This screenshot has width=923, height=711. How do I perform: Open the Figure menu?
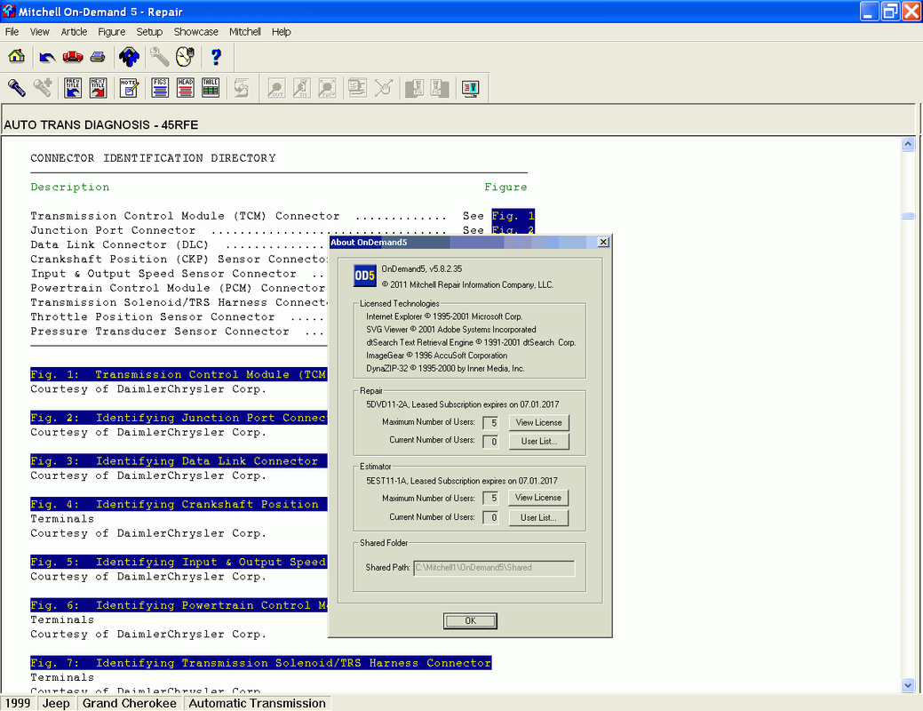[111, 32]
